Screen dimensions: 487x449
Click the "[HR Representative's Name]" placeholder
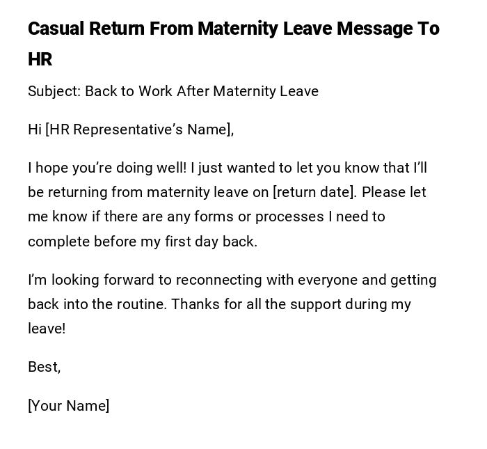pyautogui.click(x=139, y=129)
